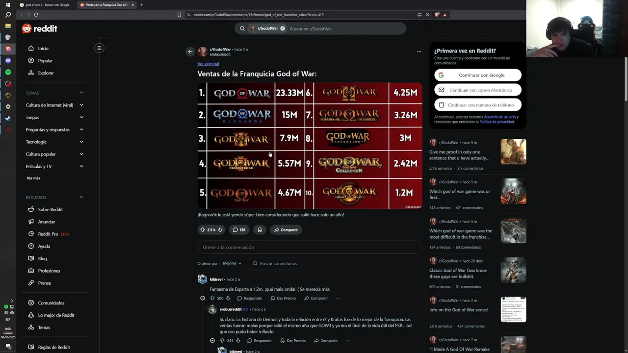
Task: Click the search magnifier icon in Reddit
Action: (x=242, y=28)
